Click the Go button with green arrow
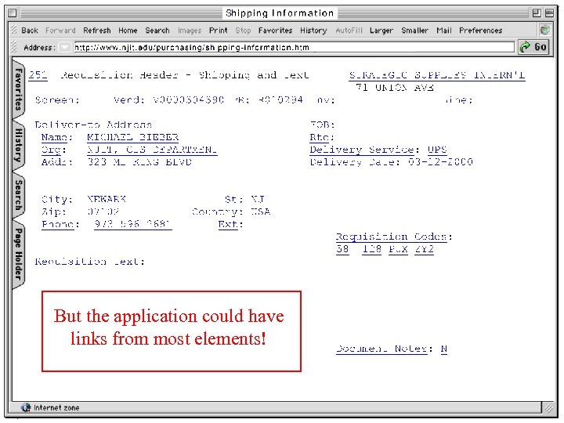Viewport: 564px width, 423px height. pyautogui.click(x=533, y=47)
